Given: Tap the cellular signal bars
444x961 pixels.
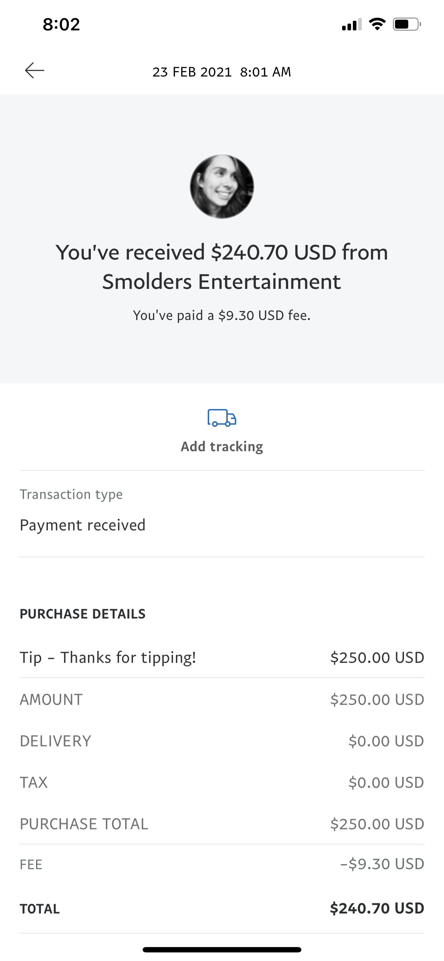Looking at the screenshot, I should 351,25.
